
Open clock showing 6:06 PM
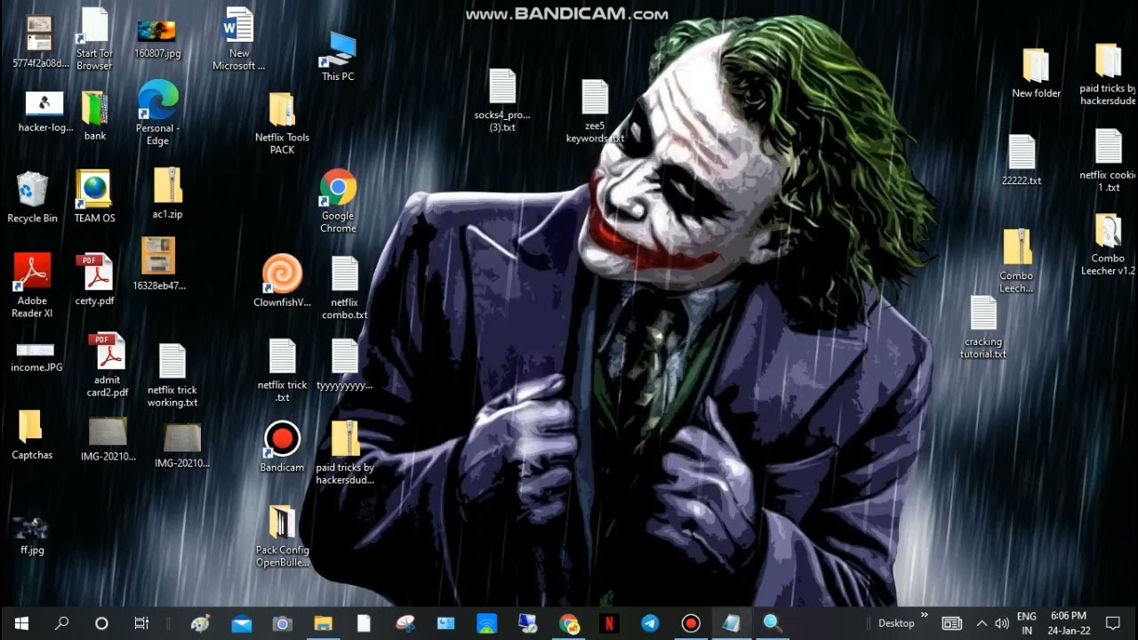point(1068,623)
